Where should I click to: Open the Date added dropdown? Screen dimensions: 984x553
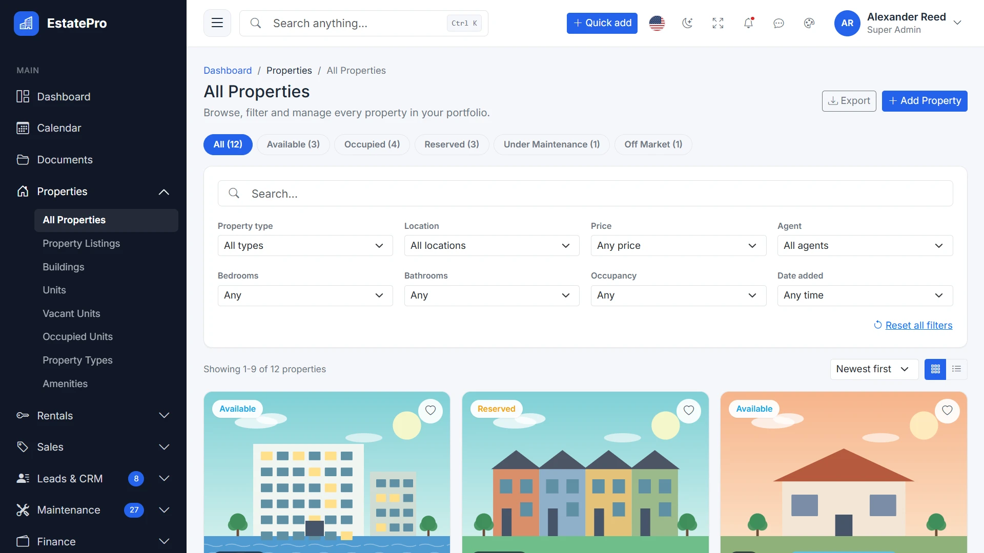(x=865, y=295)
